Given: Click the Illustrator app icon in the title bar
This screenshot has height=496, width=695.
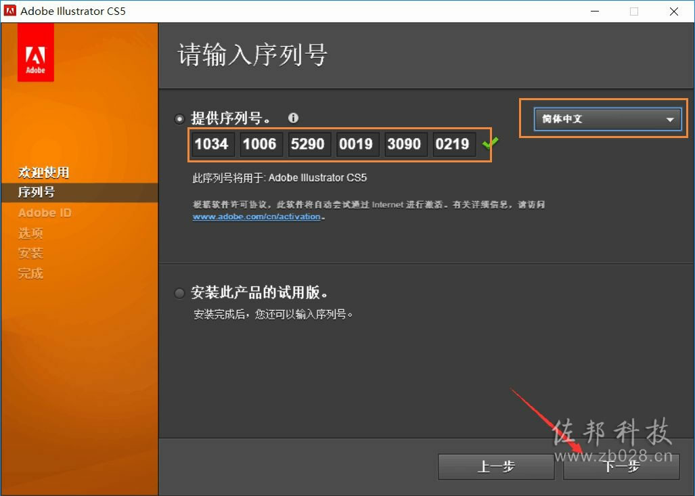Looking at the screenshot, I should click(x=9, y=11).
